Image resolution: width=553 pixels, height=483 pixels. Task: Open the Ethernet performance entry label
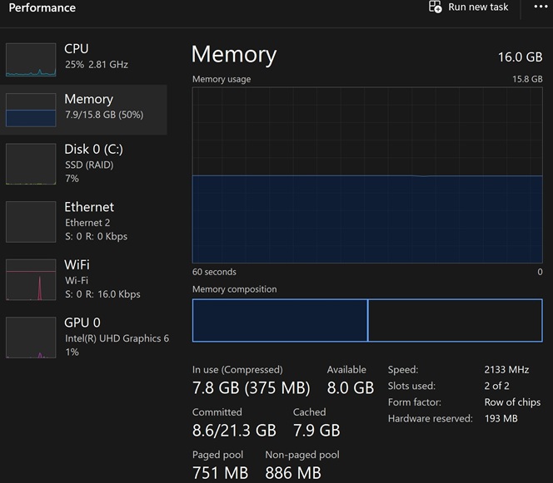89,207
